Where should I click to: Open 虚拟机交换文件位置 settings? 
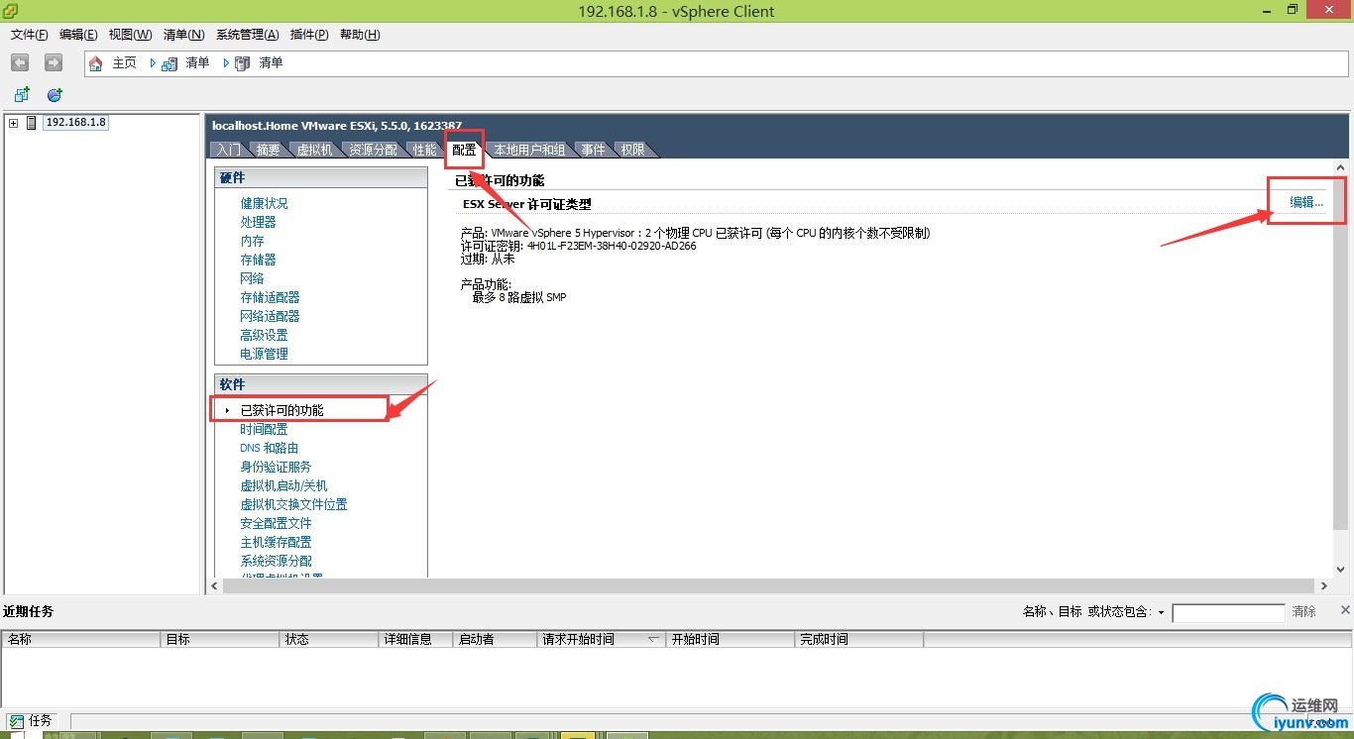tap(293, 504)
